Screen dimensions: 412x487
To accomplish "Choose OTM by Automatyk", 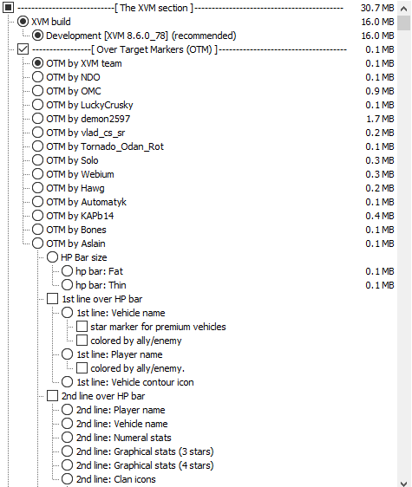I will (x=37, y=202).
